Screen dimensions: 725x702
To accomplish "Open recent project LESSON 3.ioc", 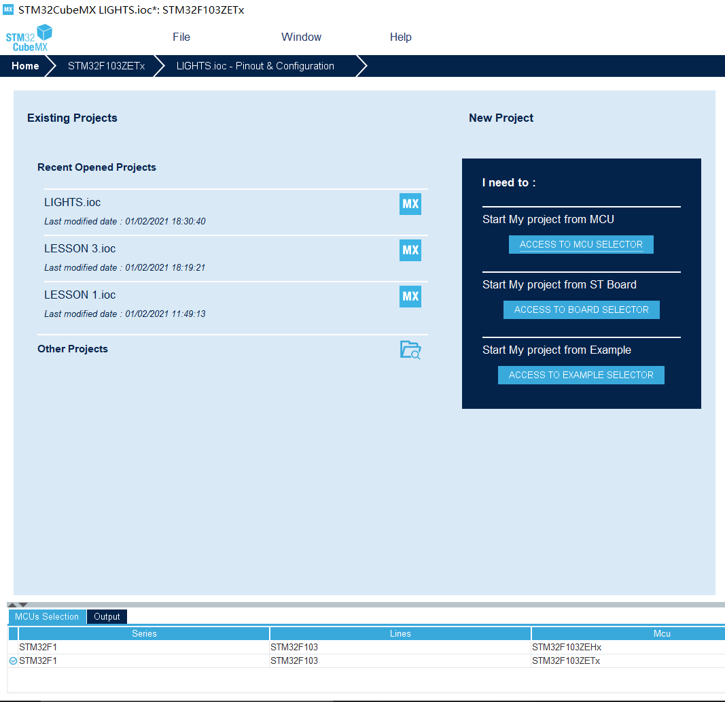I will pos(80,248).
